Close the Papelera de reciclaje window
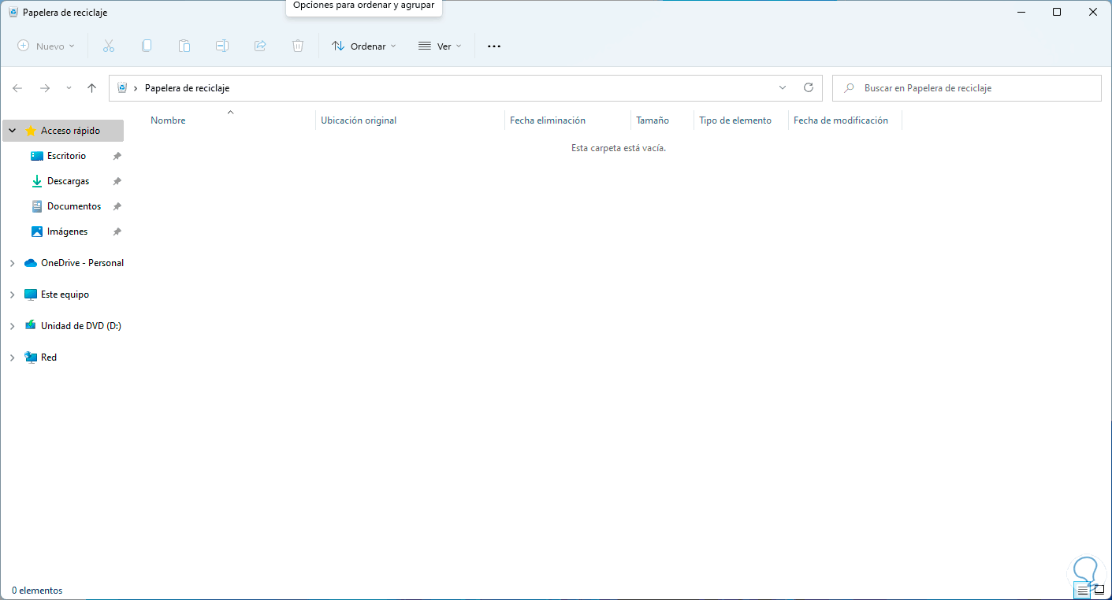Image resolution: width=1112 pixels, height=600 pixels. point(1093,12)
